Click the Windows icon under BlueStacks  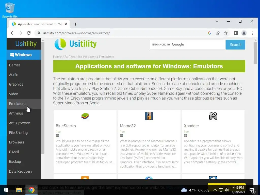[x=57, y=136]
